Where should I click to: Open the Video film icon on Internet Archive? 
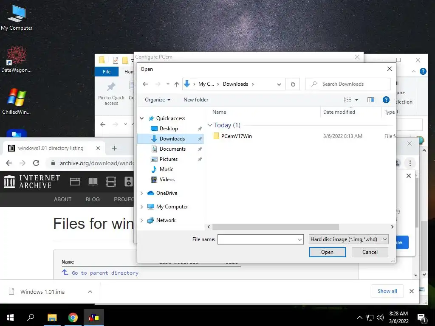[x=111, y=182]
